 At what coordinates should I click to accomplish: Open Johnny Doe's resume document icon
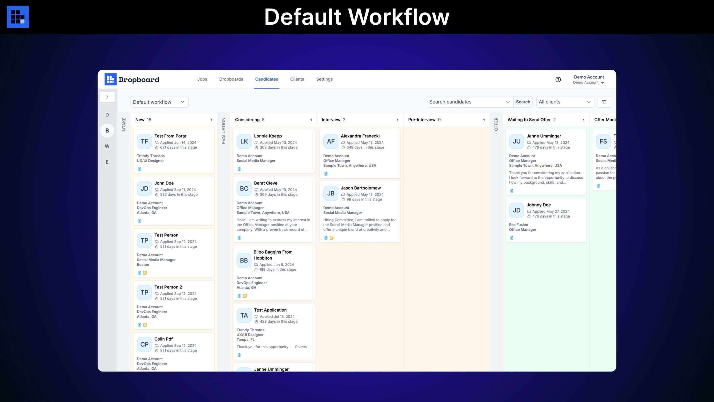point(512,238)
